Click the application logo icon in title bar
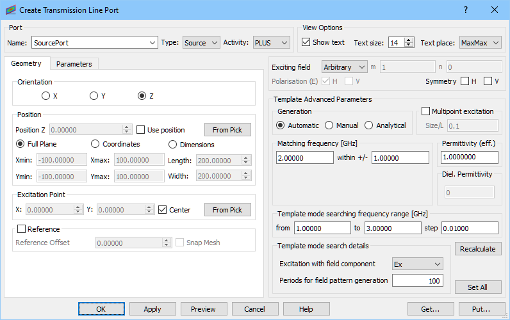Image resolution: width=510 pixels, height=320 pixels. (x=10, y=10)
